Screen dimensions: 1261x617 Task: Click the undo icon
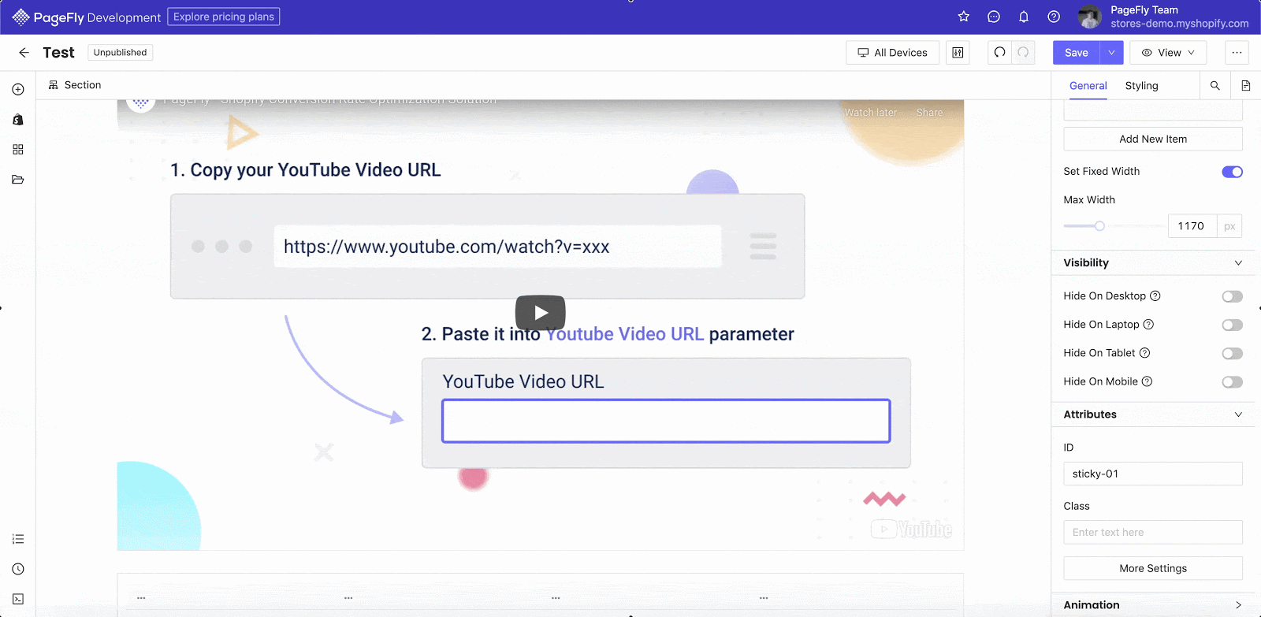pyautogui.click(x=1000, y=53)
